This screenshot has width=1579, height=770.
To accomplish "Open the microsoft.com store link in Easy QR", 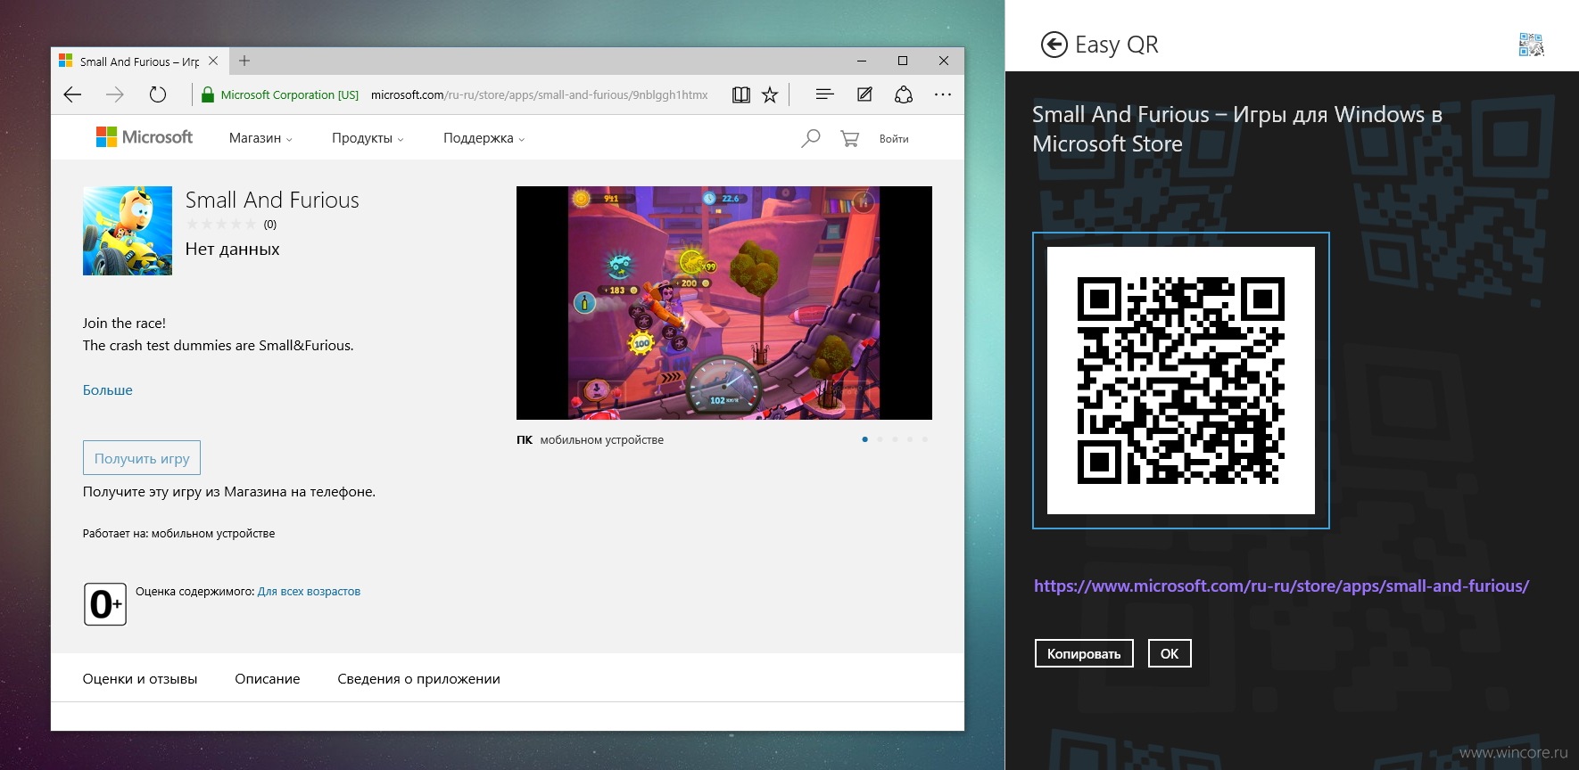I will 1281,586.
